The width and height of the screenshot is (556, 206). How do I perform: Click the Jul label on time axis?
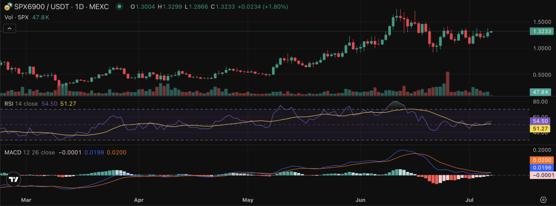click(x=469, y=200)
